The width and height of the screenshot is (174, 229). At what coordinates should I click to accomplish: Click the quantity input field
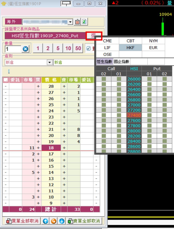[x=13, y=49]
